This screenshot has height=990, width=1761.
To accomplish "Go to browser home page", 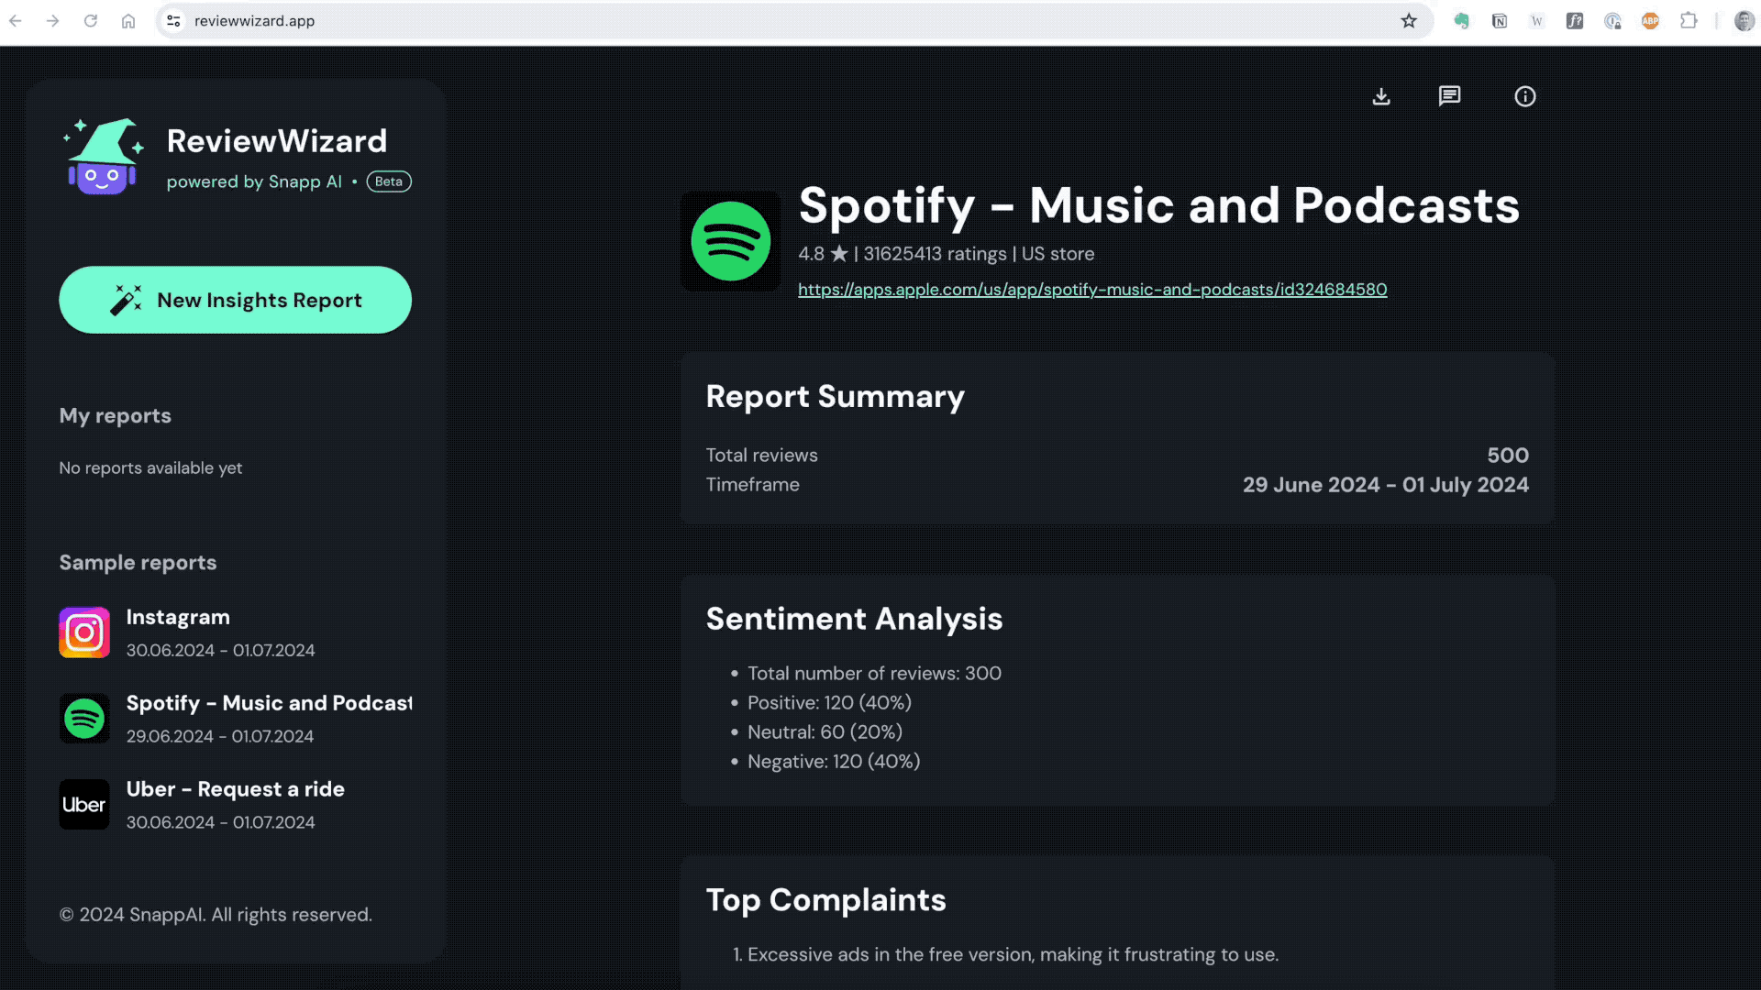I will tap(128, 20).
